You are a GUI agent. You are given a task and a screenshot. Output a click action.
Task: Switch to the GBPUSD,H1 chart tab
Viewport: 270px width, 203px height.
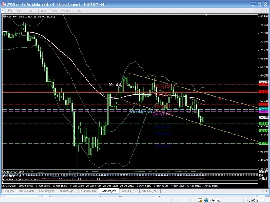click(149, 191)
